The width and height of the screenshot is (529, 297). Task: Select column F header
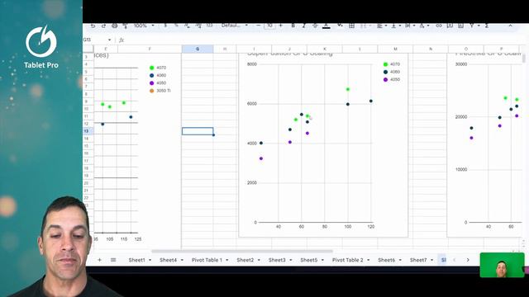(150, 49)
